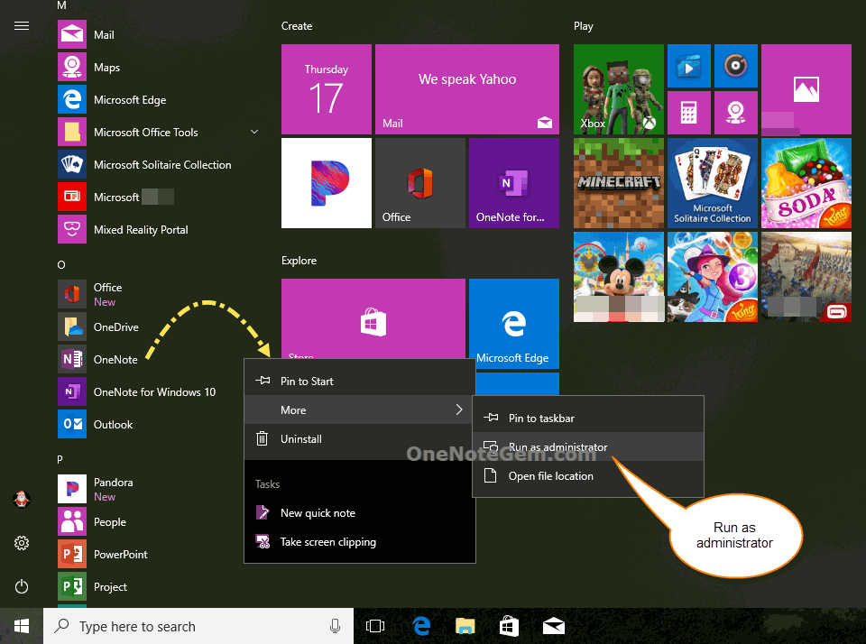
Task: Open Edge from the taskbar
Action: click(x=421, y=626)
